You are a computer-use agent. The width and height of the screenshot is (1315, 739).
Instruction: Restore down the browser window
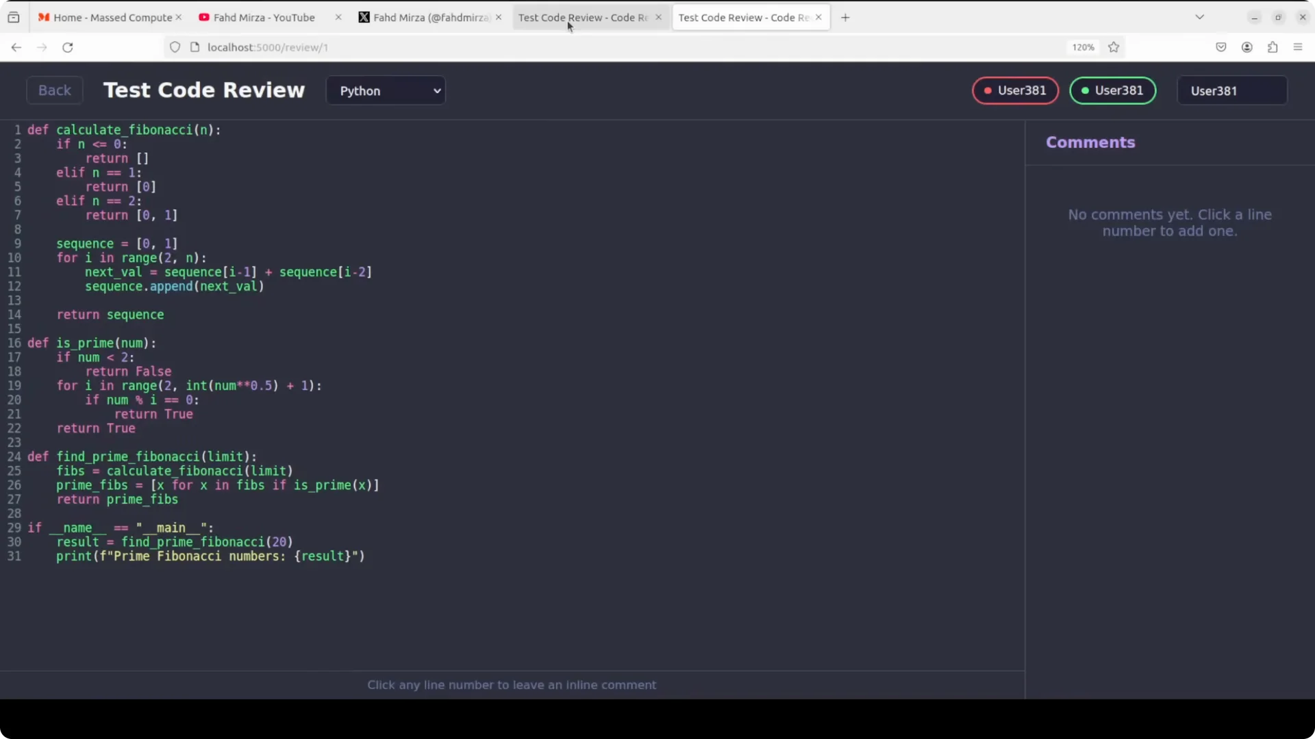point(1278,18)
